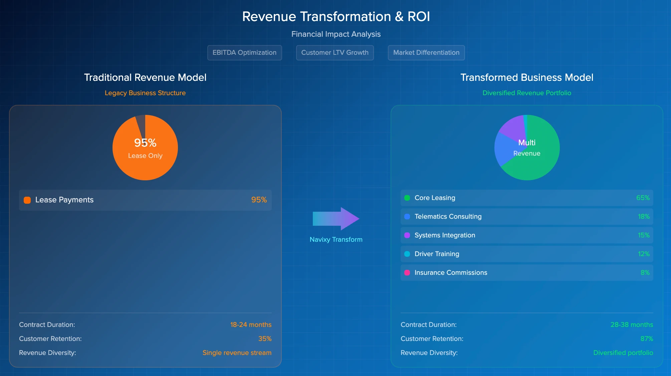Screen dimensions: 671x376
Task: Select the Customer LTV Growth tag
Action: pyautogui.click(x=334, y=53)
